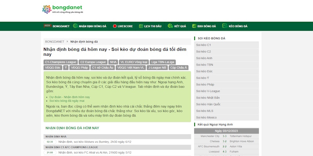Image resolution: width=313 pixels, height=156 pixels.
Task: Select the Ý tag
Action: pyautogui.click(x=66, y=67)
